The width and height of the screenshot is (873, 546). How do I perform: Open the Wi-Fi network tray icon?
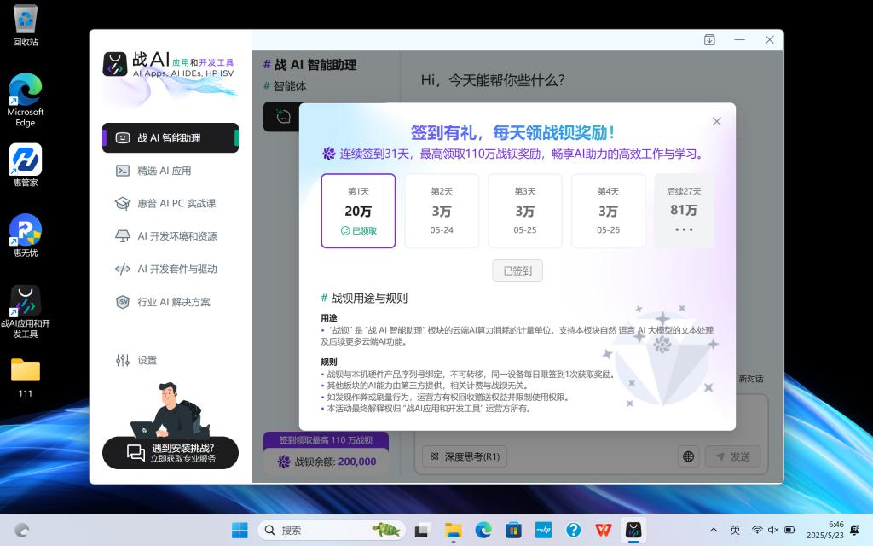757,530
